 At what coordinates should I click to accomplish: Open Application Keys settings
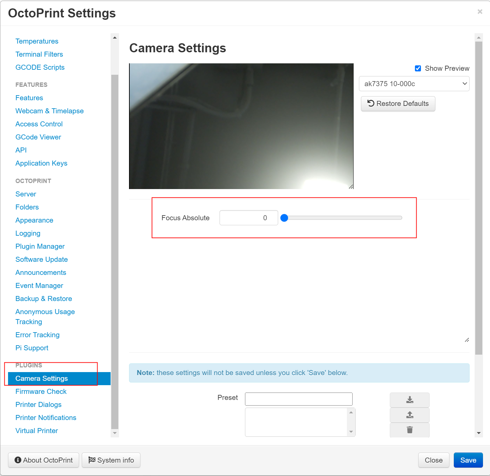coord(41,163)
